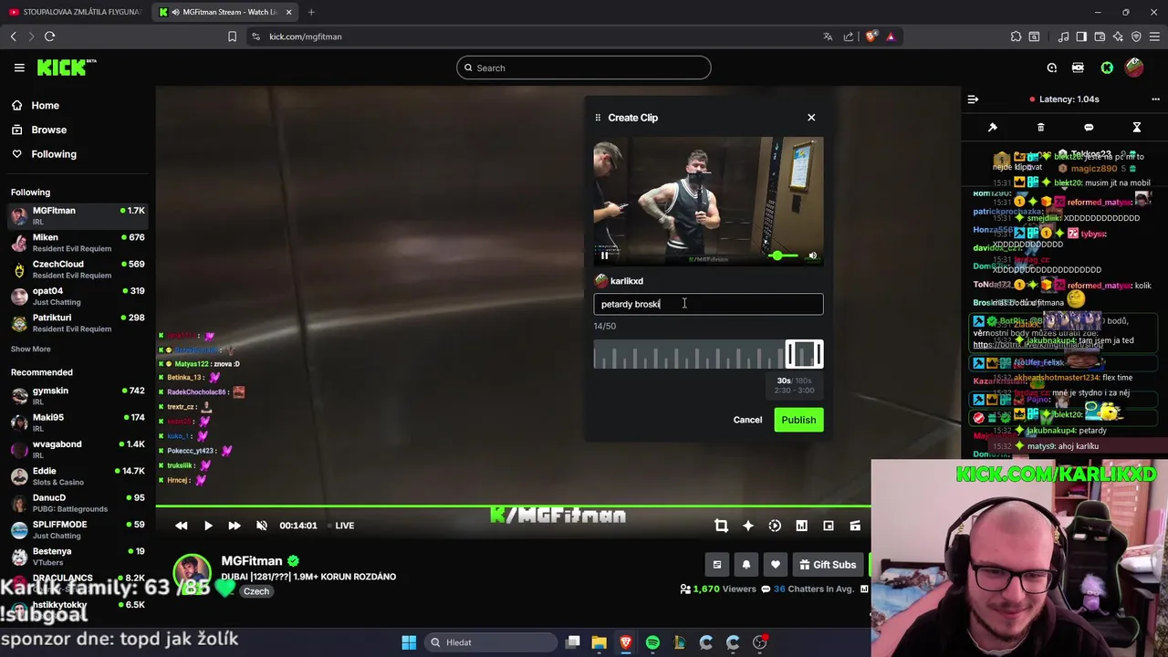The height and width of the screenshot is (657, 1168).
Task: Open Patrikturi channel in sidebar
Action: click(x=78, y=323)
